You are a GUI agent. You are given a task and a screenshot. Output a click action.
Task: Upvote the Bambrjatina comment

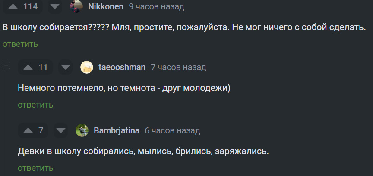pos(28,130)
